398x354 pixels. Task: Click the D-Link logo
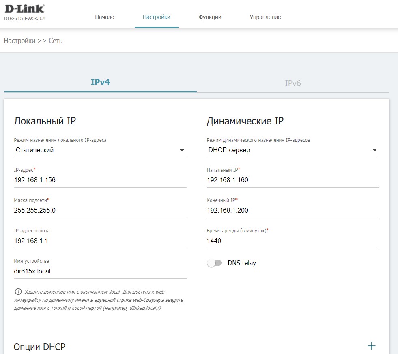pyautogui.click(x=24, y=9)
